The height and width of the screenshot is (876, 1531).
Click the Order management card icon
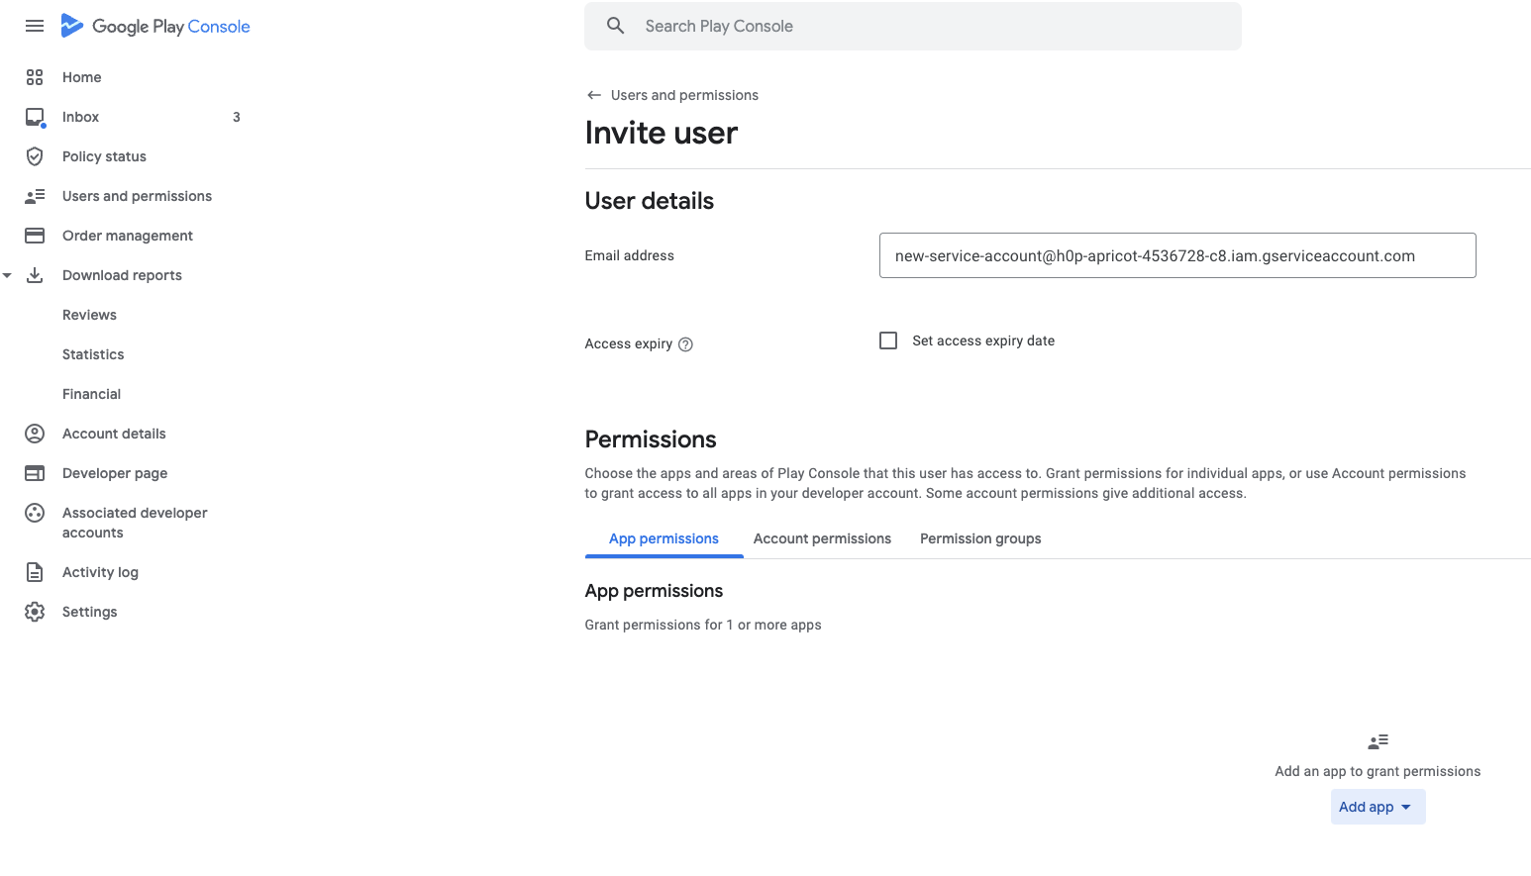pyautogui.click(x=35, y=236)
